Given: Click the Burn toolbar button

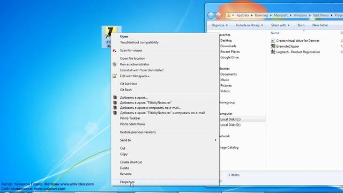Looking at the screenshot, I should coord(301,25).
